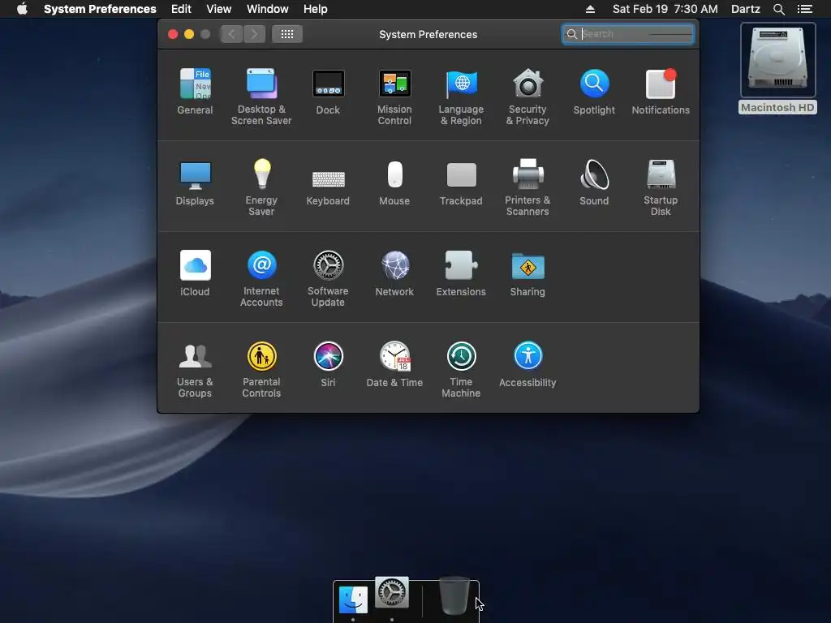Open Spotlight preferences
The image size is (831, 623).
(x=594, y=92)
